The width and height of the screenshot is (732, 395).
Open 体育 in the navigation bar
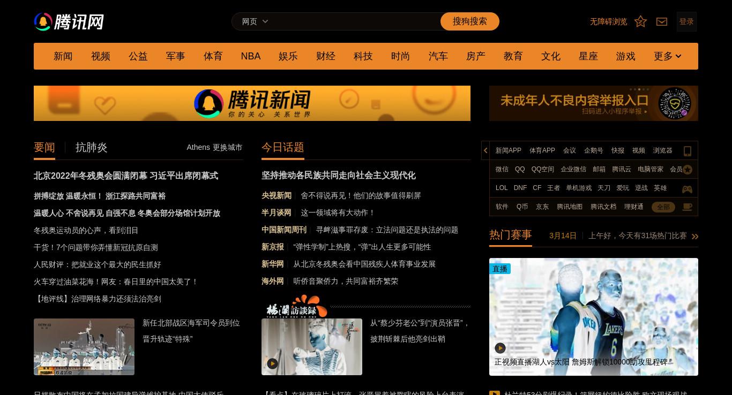coord(213,56)
